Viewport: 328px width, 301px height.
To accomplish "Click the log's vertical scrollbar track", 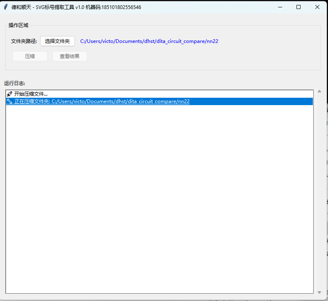I will click(x=319, y=192).
